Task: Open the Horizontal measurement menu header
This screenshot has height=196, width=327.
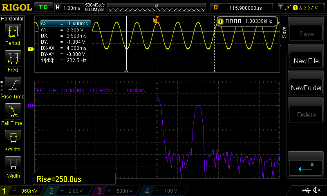Action: coord(13,19)
